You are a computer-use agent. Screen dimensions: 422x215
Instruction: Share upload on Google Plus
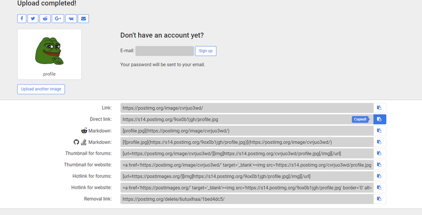click(58, 19)
